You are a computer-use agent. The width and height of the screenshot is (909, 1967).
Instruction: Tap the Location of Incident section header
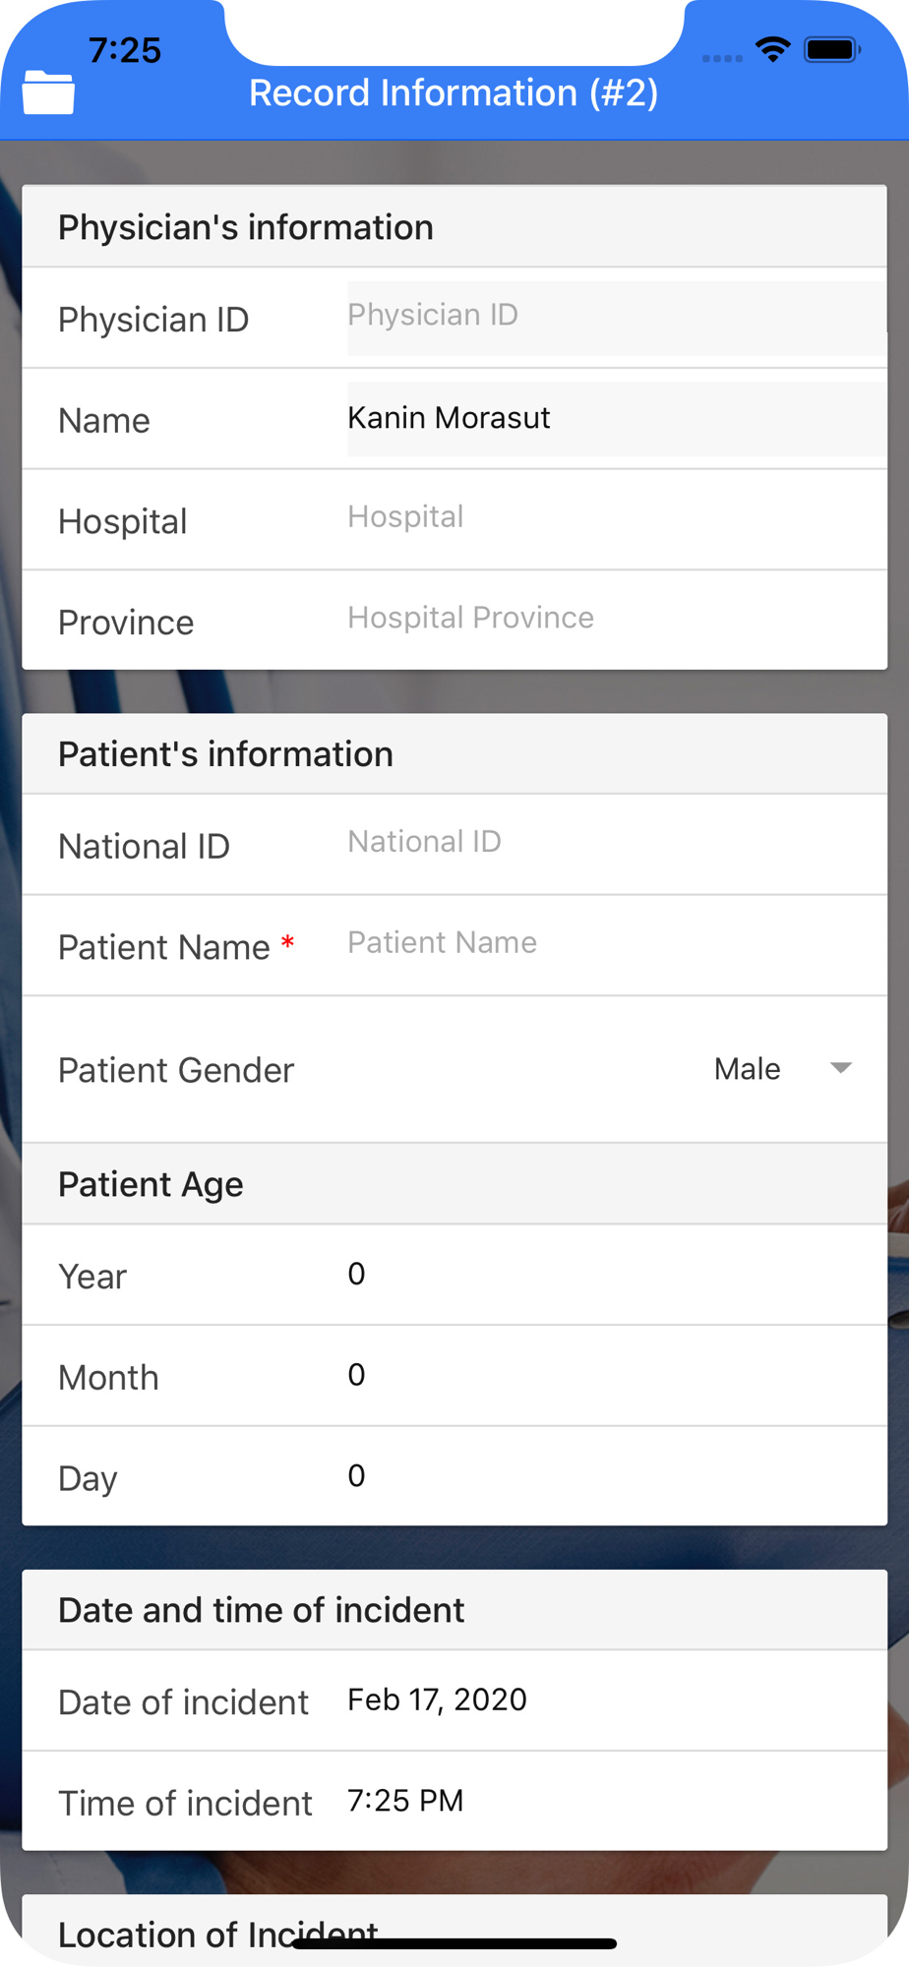click(x=454, y=1930)
